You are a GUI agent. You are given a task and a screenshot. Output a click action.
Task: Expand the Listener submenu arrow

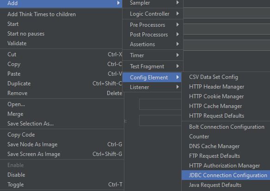[x=178, y=87]
